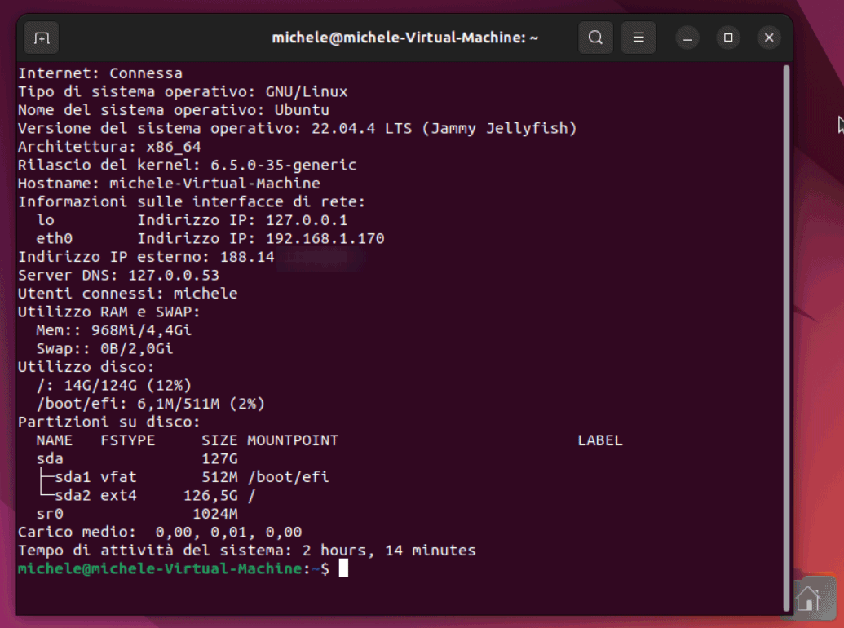Click the terminal's vertical scrollbar

pos(786,338)
